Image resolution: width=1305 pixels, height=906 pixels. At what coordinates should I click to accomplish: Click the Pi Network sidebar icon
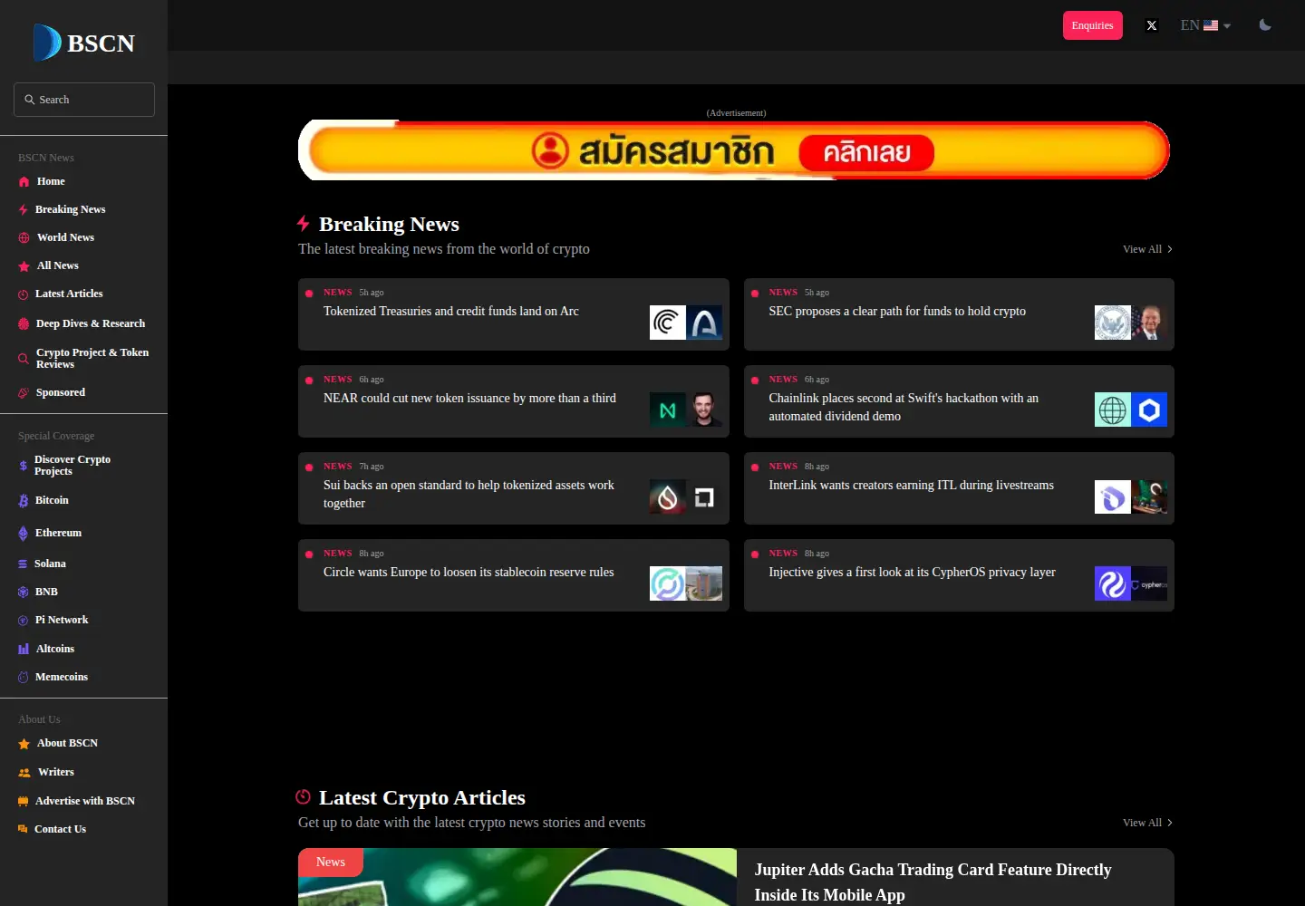24,621
